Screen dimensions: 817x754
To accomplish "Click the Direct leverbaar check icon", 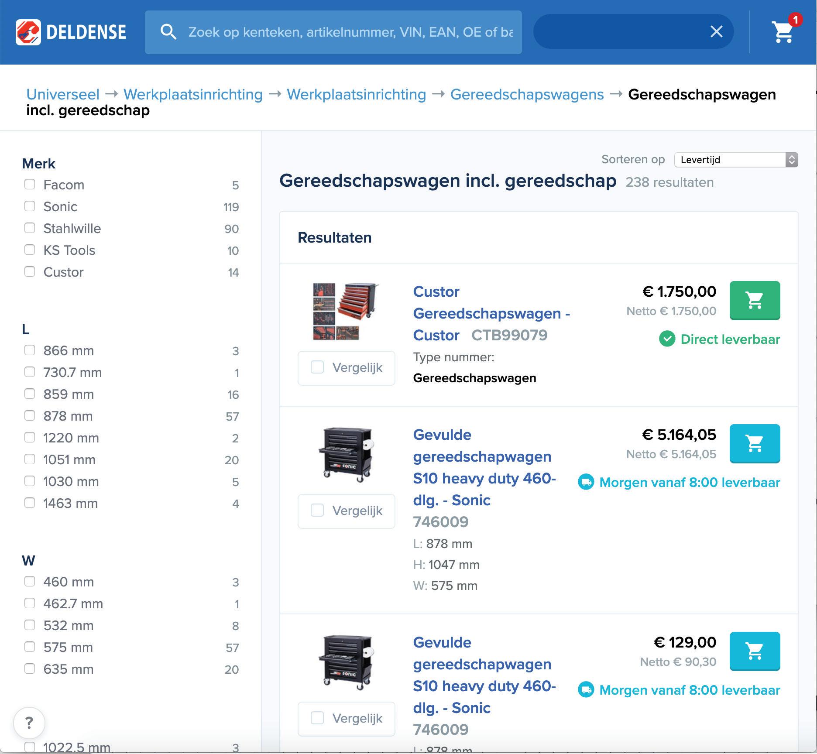I will point(667,339).
